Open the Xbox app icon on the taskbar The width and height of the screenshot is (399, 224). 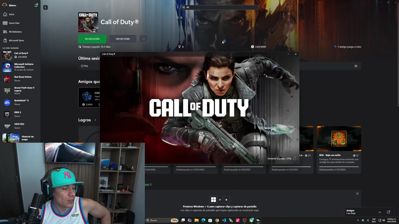click(x=251, y=220)
